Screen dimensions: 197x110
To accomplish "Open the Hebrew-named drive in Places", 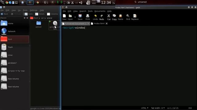I will [15, 71].
